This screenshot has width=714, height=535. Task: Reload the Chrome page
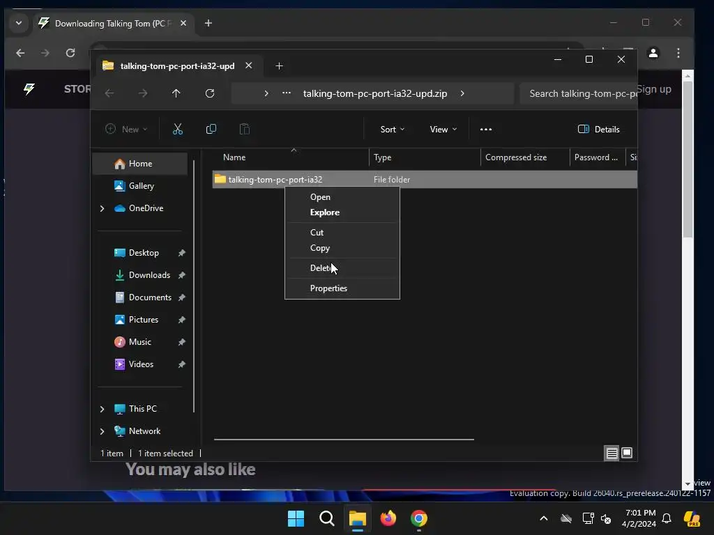coord(70,53)
